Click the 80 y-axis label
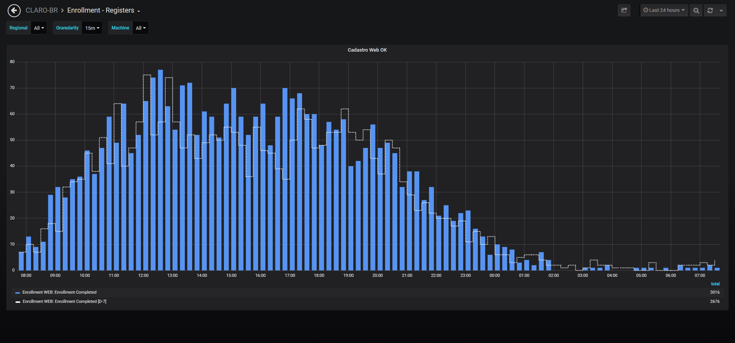 (x=12, y=62)
